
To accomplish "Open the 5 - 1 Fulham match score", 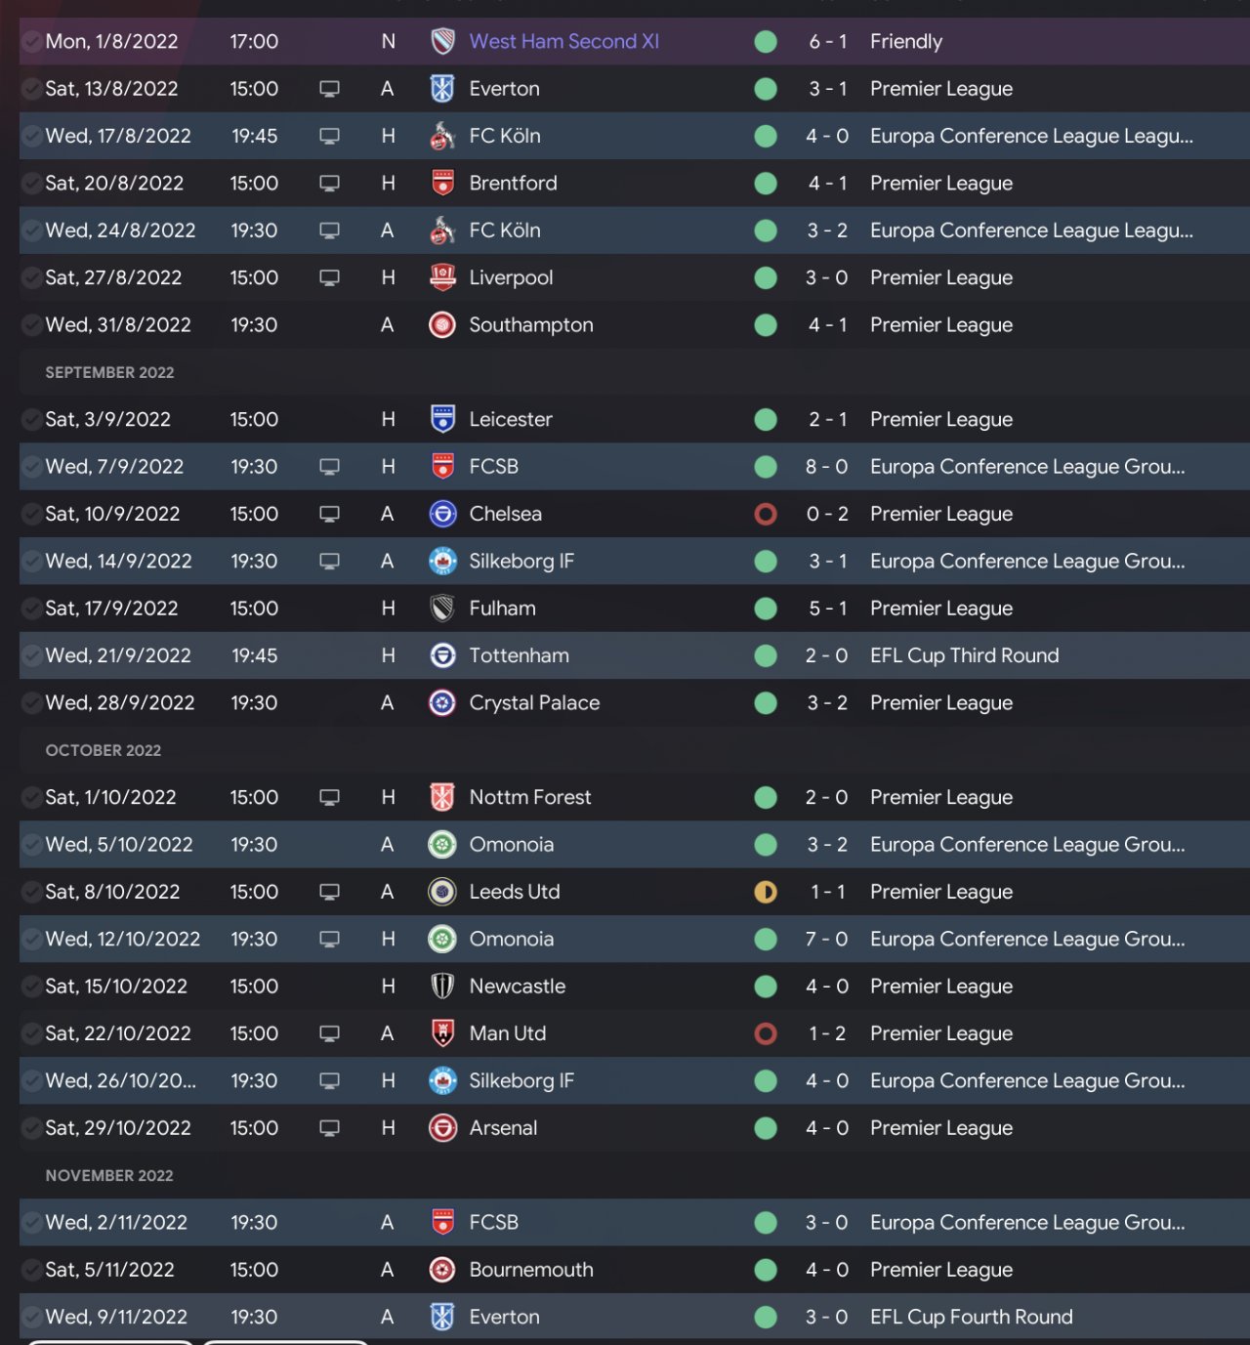I will [x=827, y=609].
